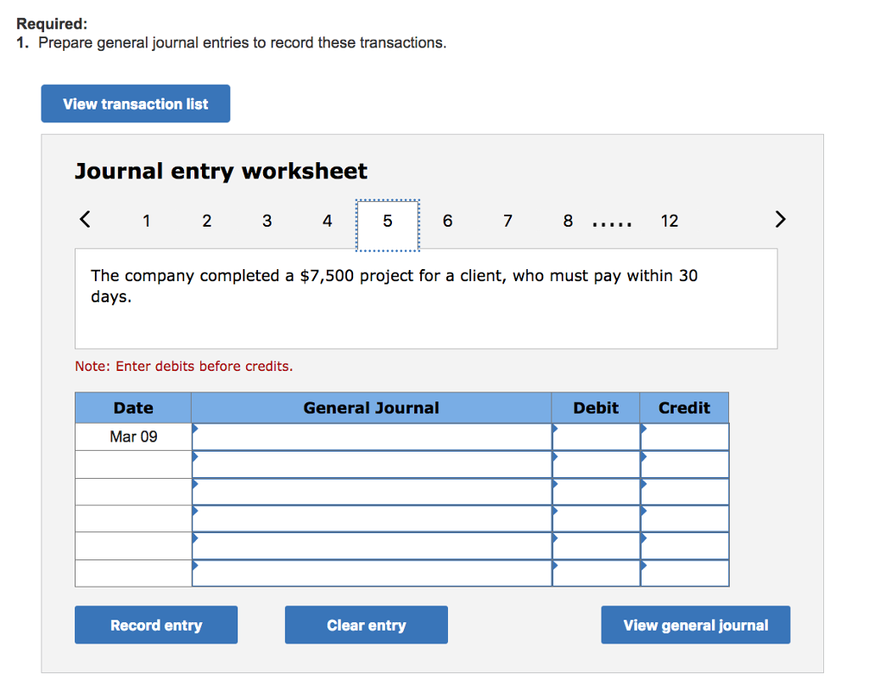Viewport: 869px width, 697px height.
Task: Click the Debit field in the third row
Action: tap(597, 492)
